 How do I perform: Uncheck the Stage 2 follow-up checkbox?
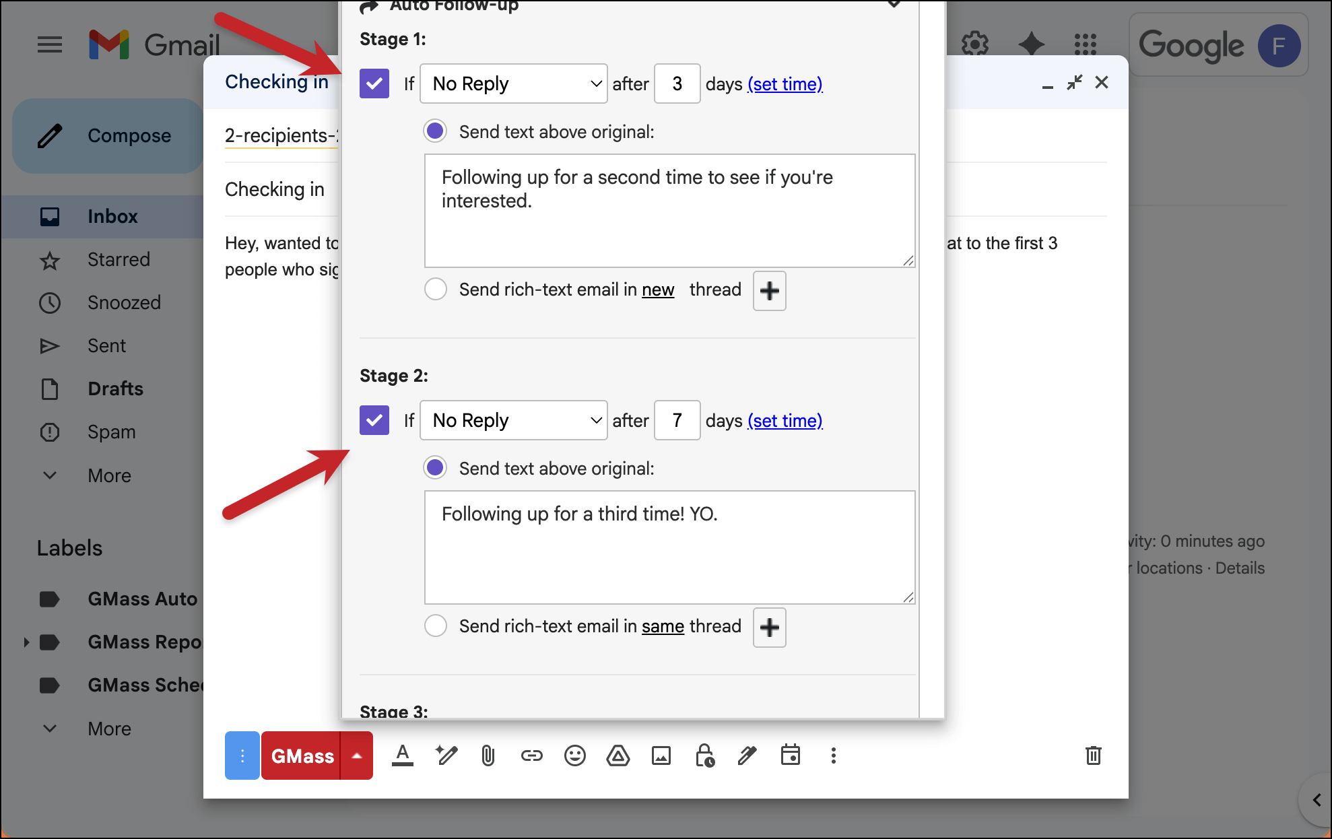(374, 420)
